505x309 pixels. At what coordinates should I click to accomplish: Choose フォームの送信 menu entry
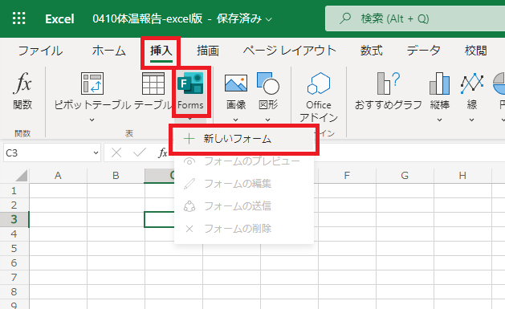(x=244, y=206)
